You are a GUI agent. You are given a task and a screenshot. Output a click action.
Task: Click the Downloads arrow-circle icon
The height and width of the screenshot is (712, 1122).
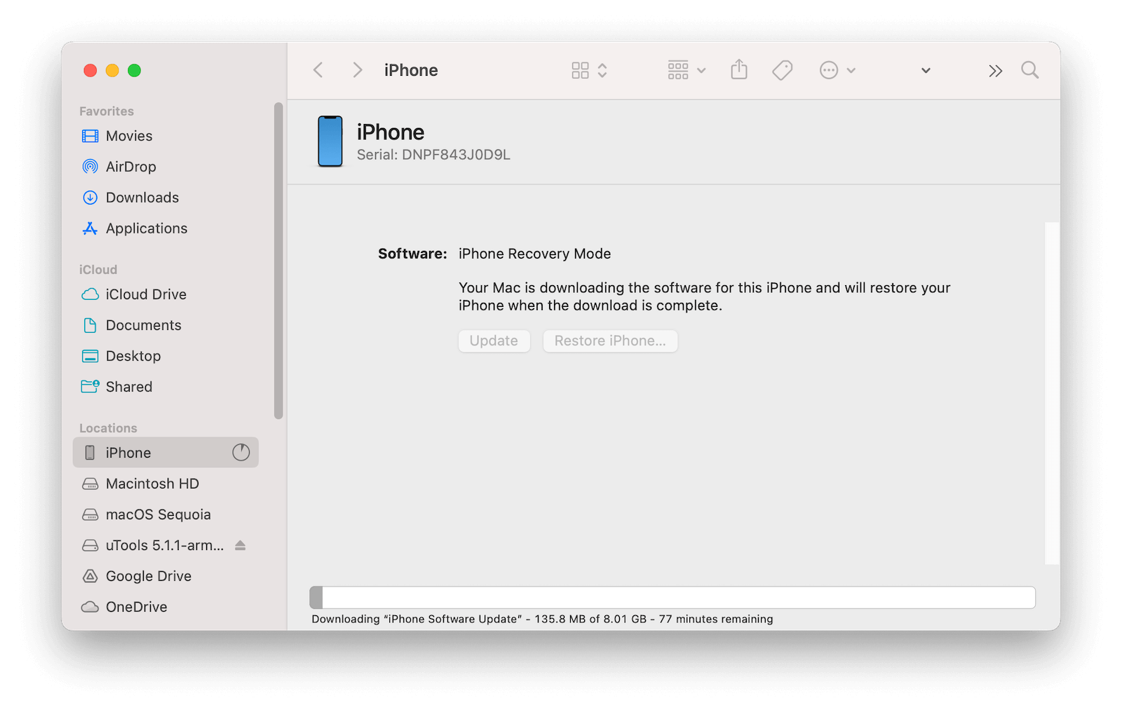click(x=90, y=198)
